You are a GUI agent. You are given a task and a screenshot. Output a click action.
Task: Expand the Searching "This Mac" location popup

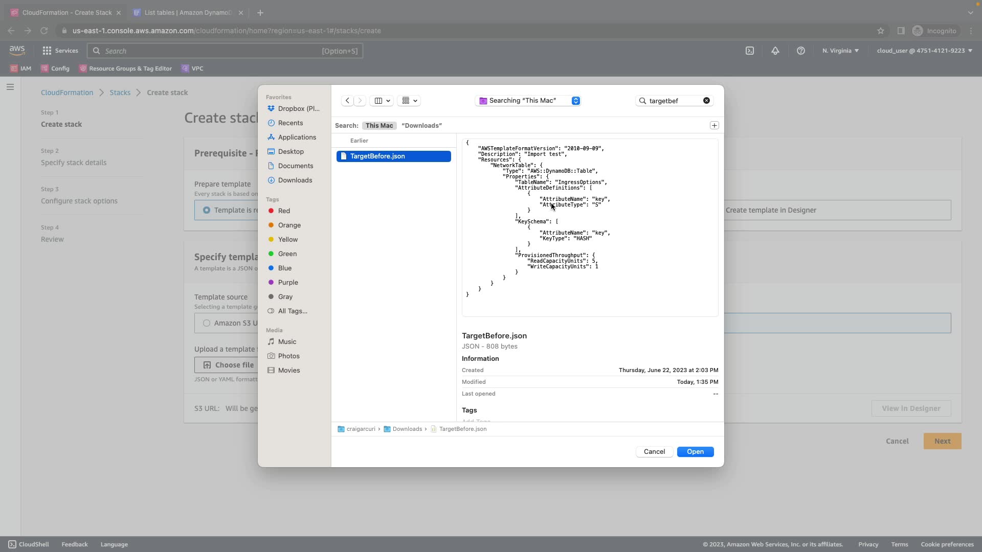point(575,101)
